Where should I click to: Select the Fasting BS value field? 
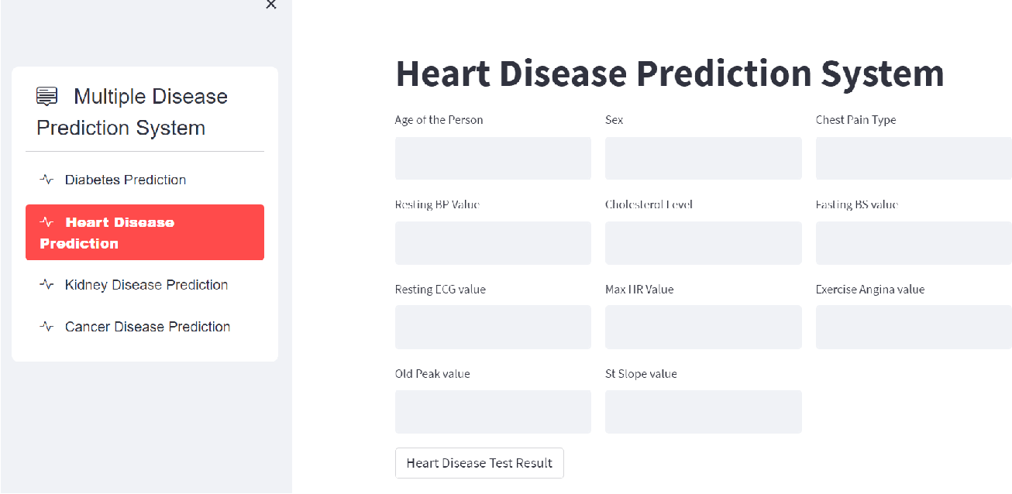coord(913,242)
